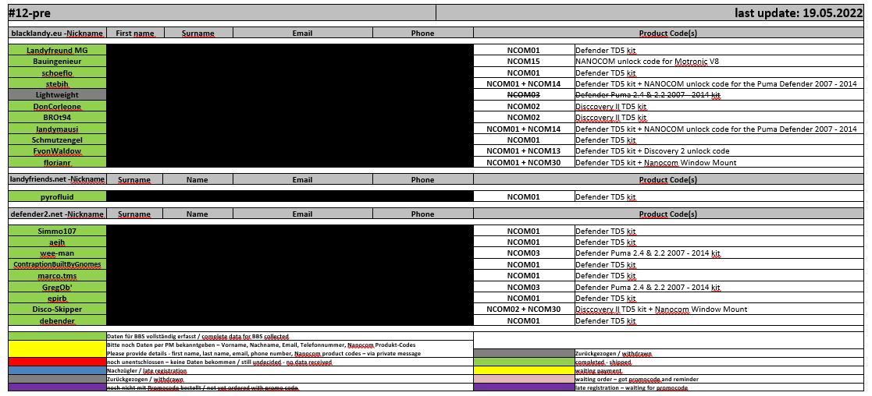Select nickname cell 'florianr'
This screenshot has width=872, height=396.
57,163
